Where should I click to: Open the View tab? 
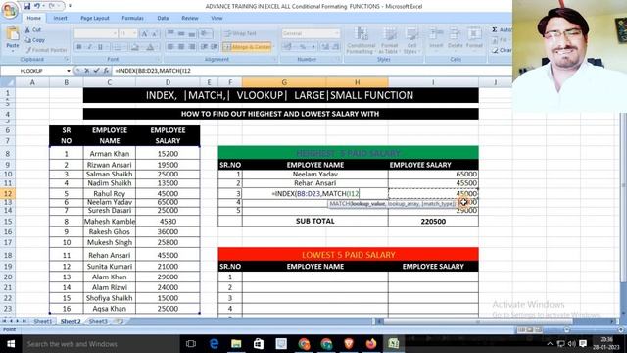pos(217,18)
